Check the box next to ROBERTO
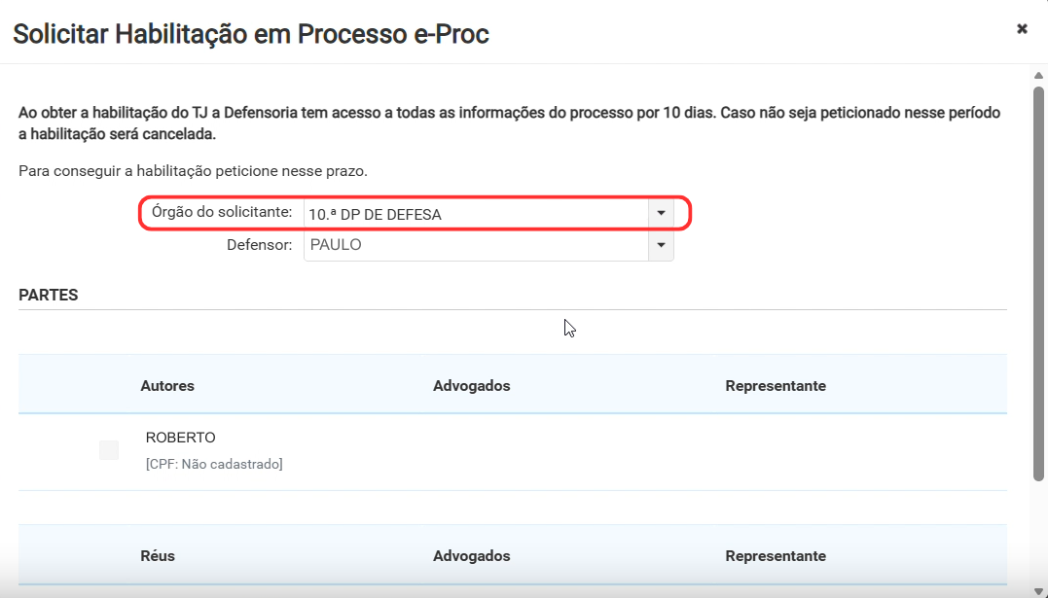This screenshot has width=1048, height=598. point(109,450)
